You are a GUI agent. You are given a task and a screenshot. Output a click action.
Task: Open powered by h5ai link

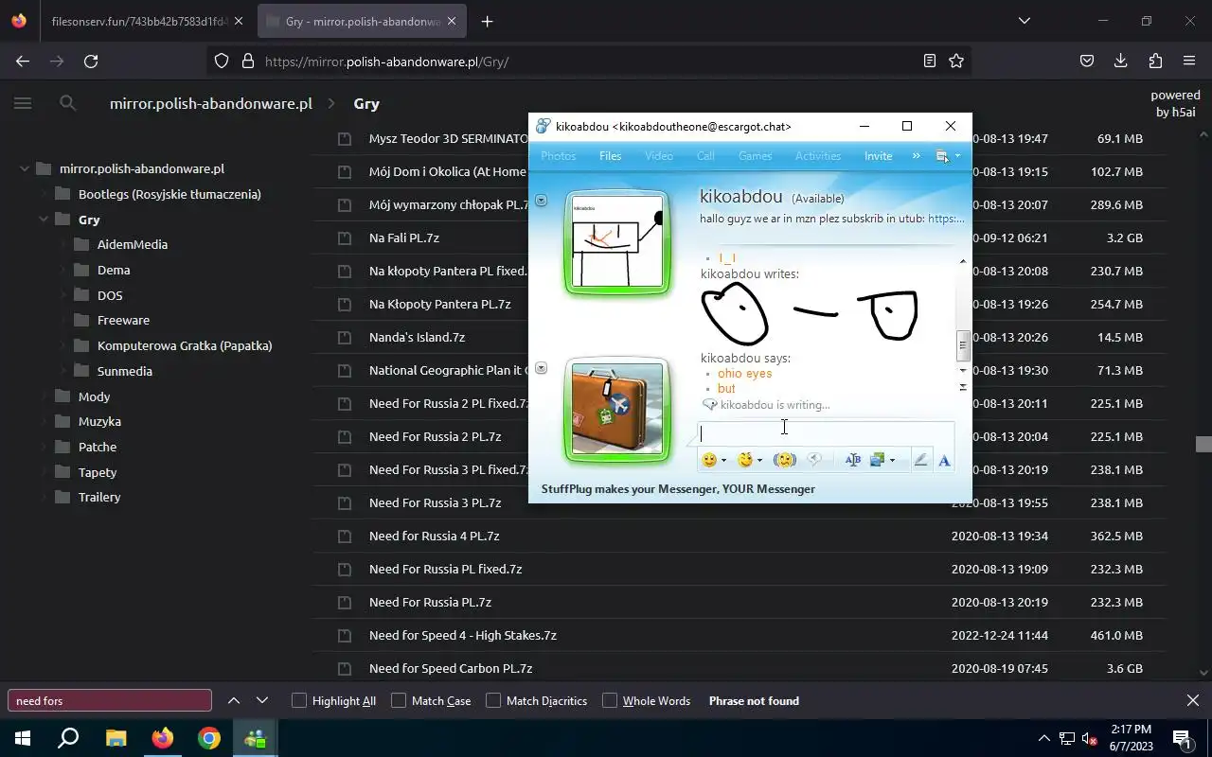(x=1175, y=103)
